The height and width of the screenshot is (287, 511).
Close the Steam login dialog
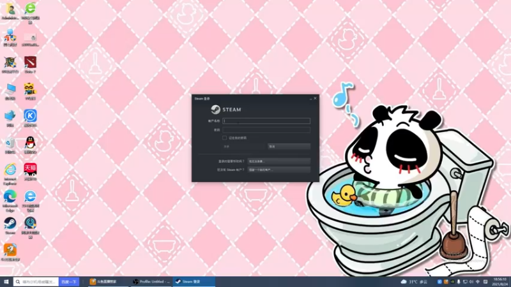(x=315, y=98)
